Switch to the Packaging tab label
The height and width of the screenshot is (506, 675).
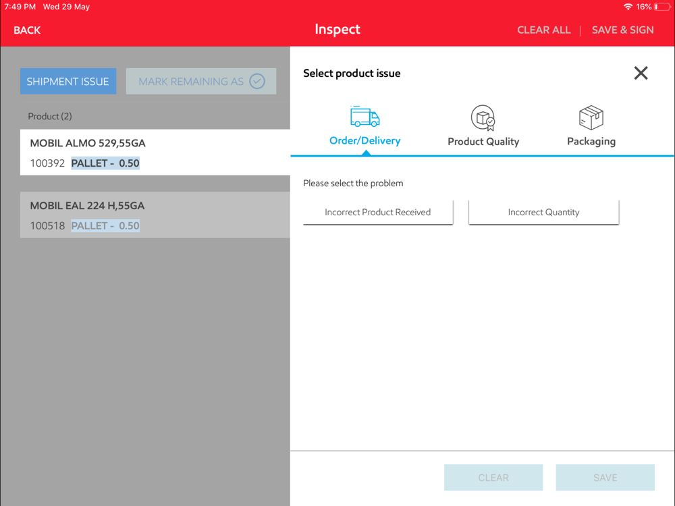(x=591, y=141)
